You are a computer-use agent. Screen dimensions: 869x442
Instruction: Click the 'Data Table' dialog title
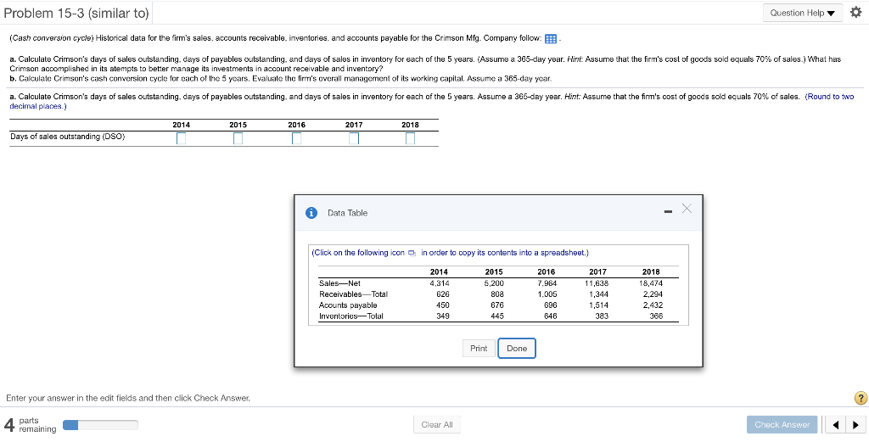click(347, 213)
